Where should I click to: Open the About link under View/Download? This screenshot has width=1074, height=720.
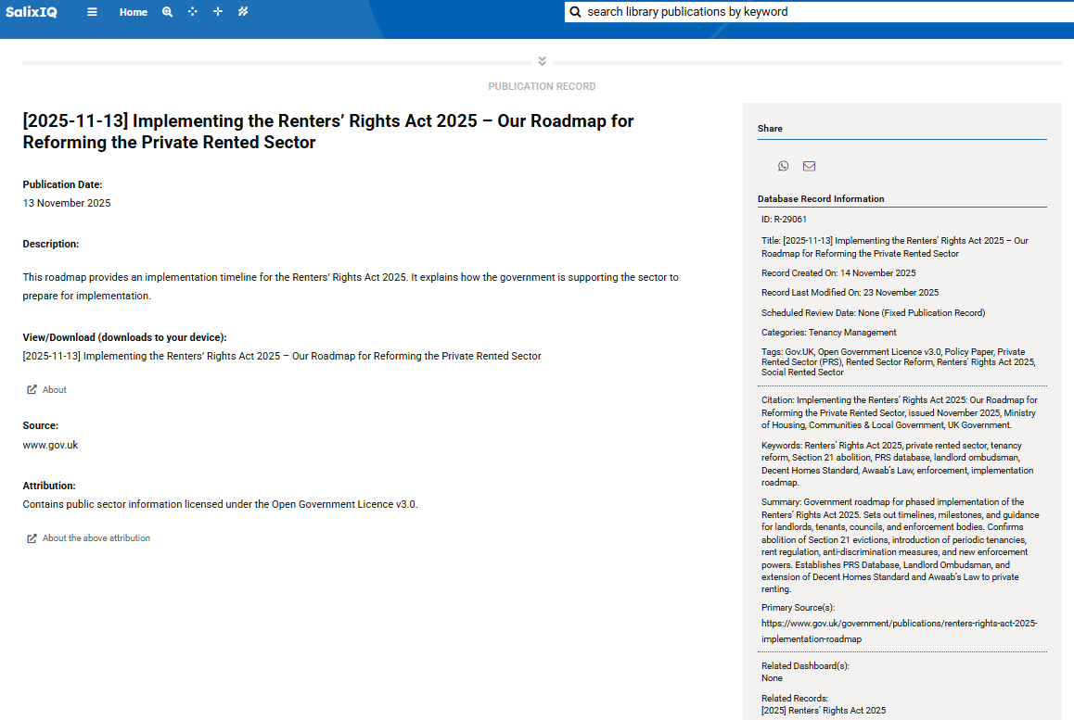click(55, 390)
